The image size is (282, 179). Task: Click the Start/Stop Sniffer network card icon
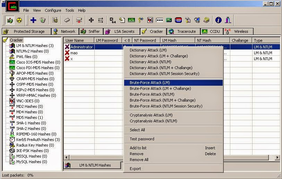10,20
